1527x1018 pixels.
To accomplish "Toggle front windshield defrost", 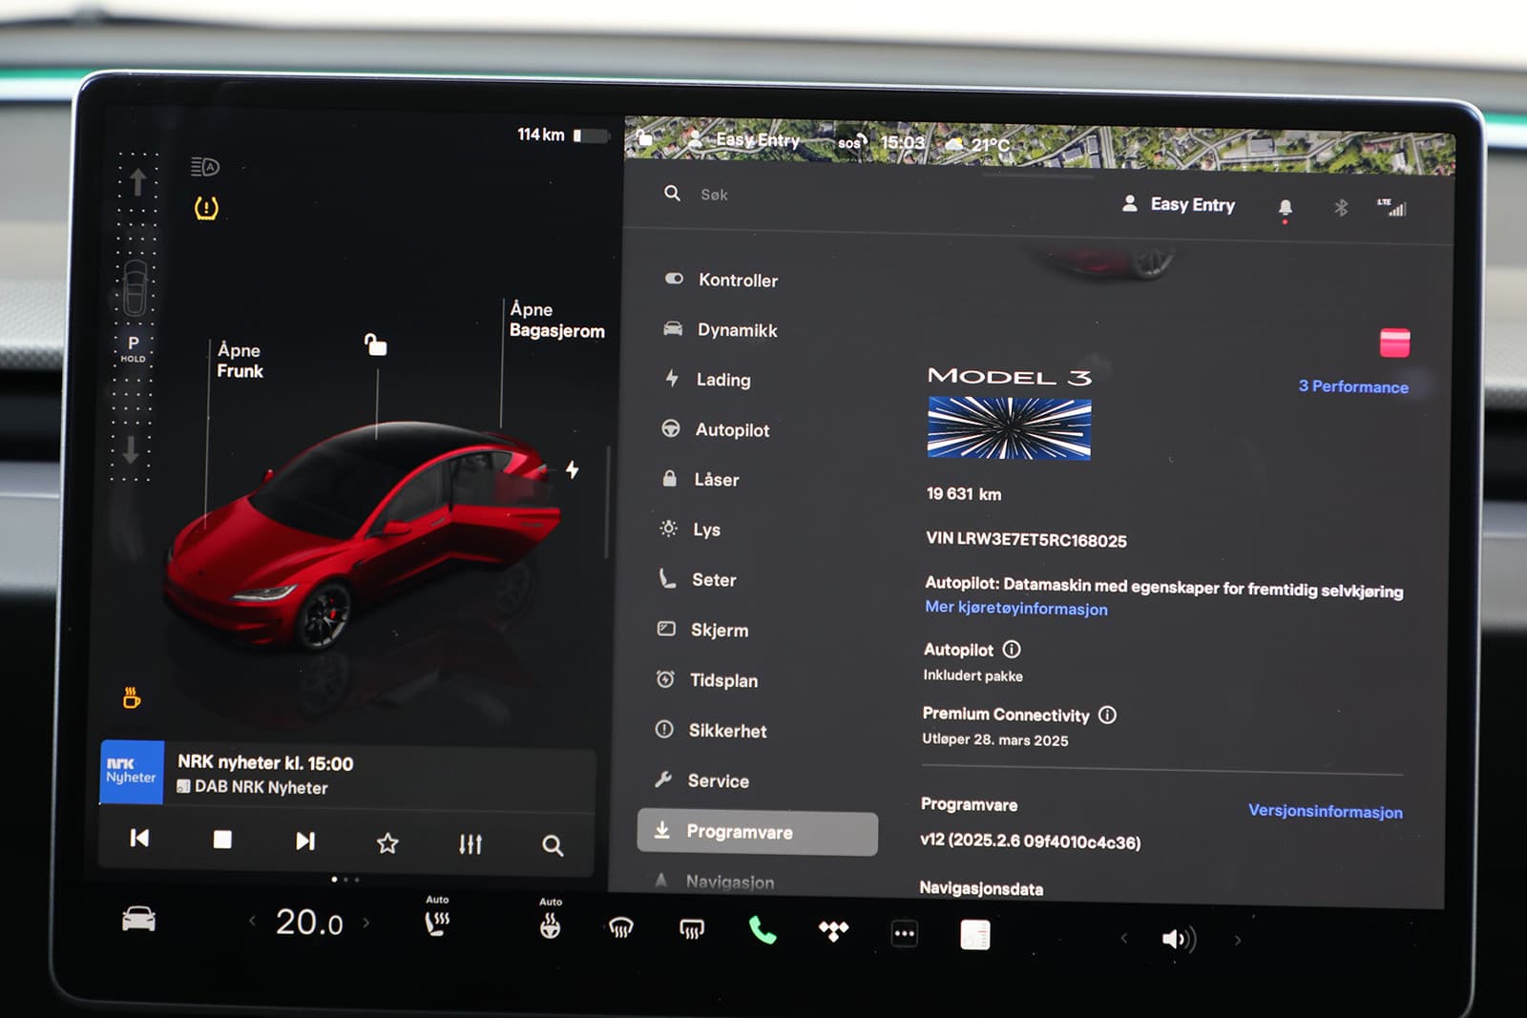I will pos(621,927).
